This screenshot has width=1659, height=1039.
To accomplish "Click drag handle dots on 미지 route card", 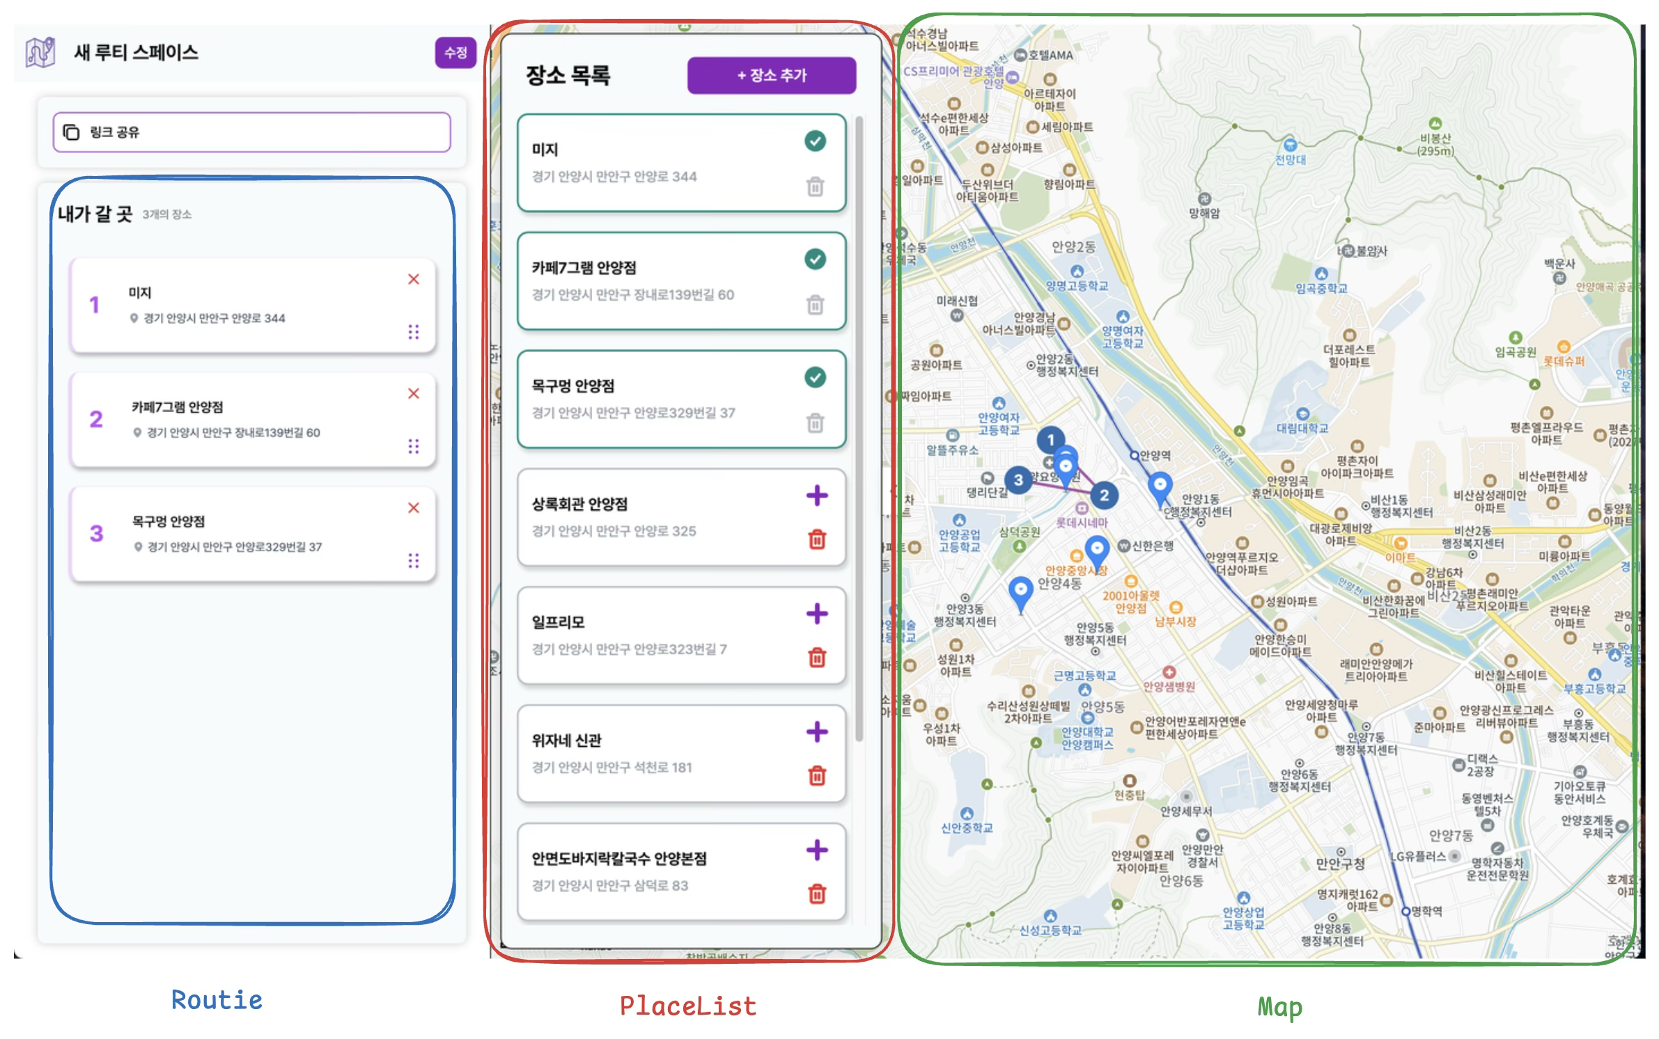I will (414, 332).
